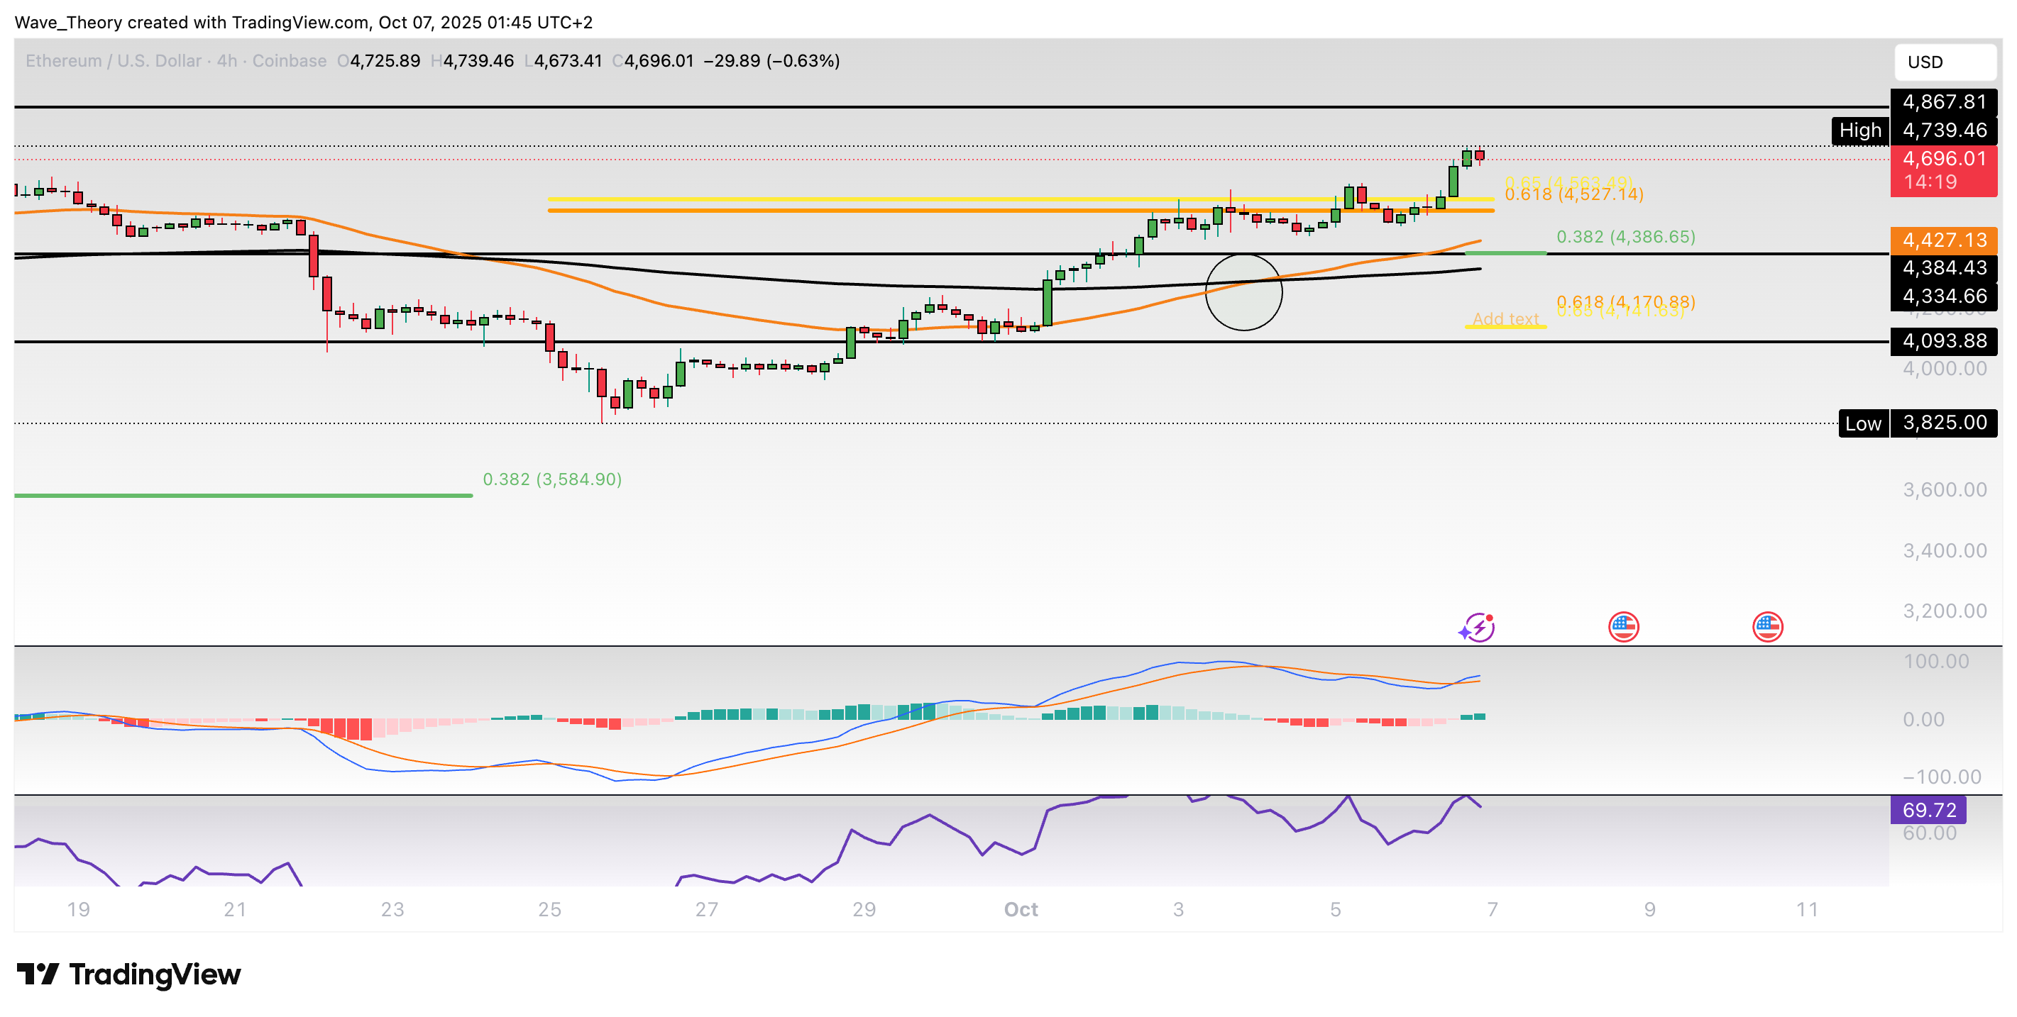This screenshot has height=1017, width=2017.
Task: Click the 4,867.81 resistance level price tag
Action: click(1943, 101)
